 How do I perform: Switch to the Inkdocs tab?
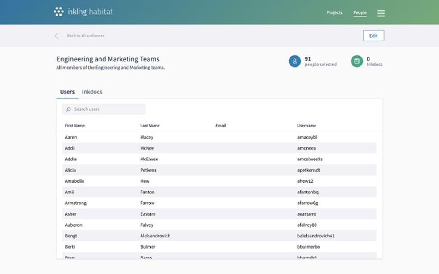pyautogui.click(x=92, y=92)
